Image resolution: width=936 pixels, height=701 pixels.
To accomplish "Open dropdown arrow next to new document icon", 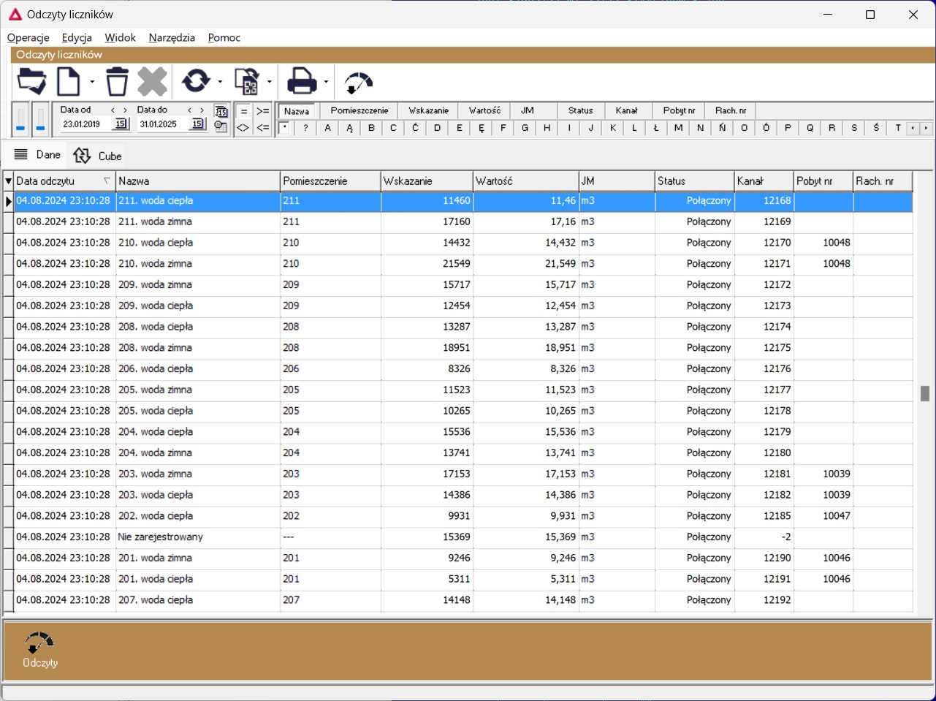I will point(92,81).
